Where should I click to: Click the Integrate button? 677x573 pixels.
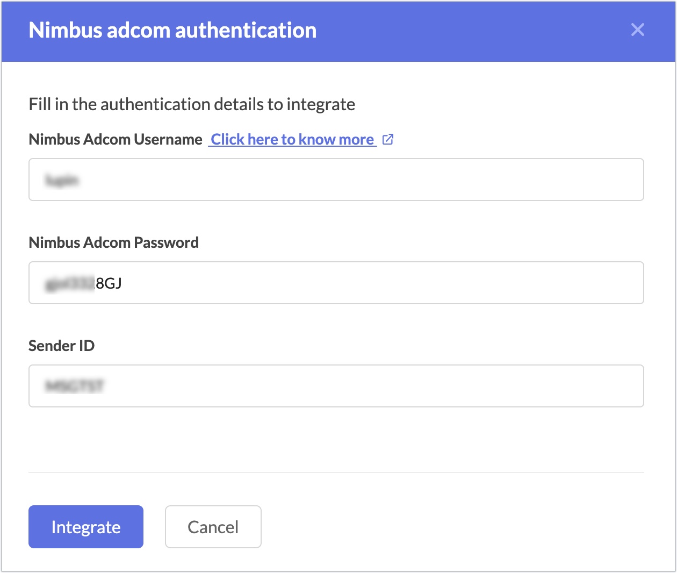(86, 527)
